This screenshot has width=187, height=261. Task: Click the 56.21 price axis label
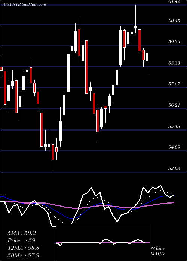click(174, 105)
